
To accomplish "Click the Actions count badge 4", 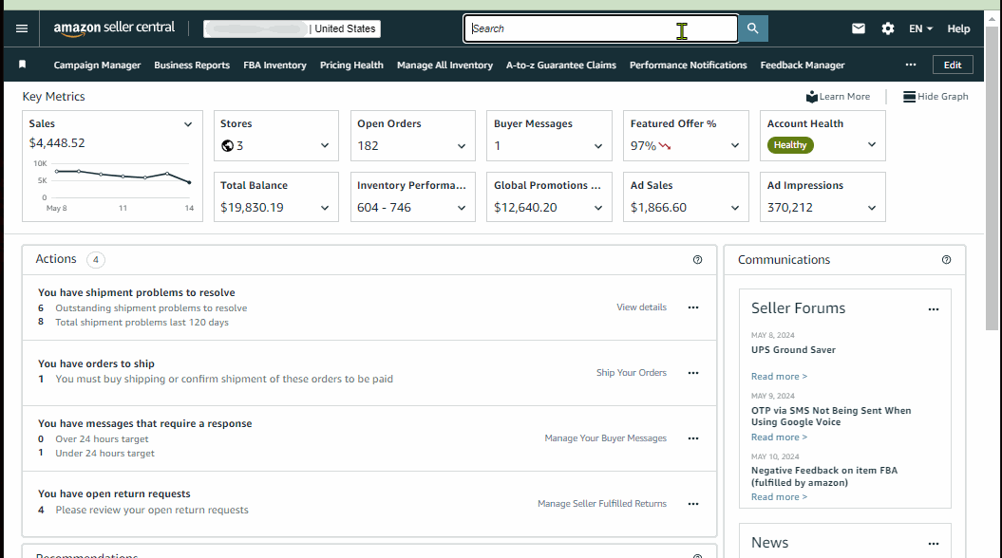I will coord(96,260).
